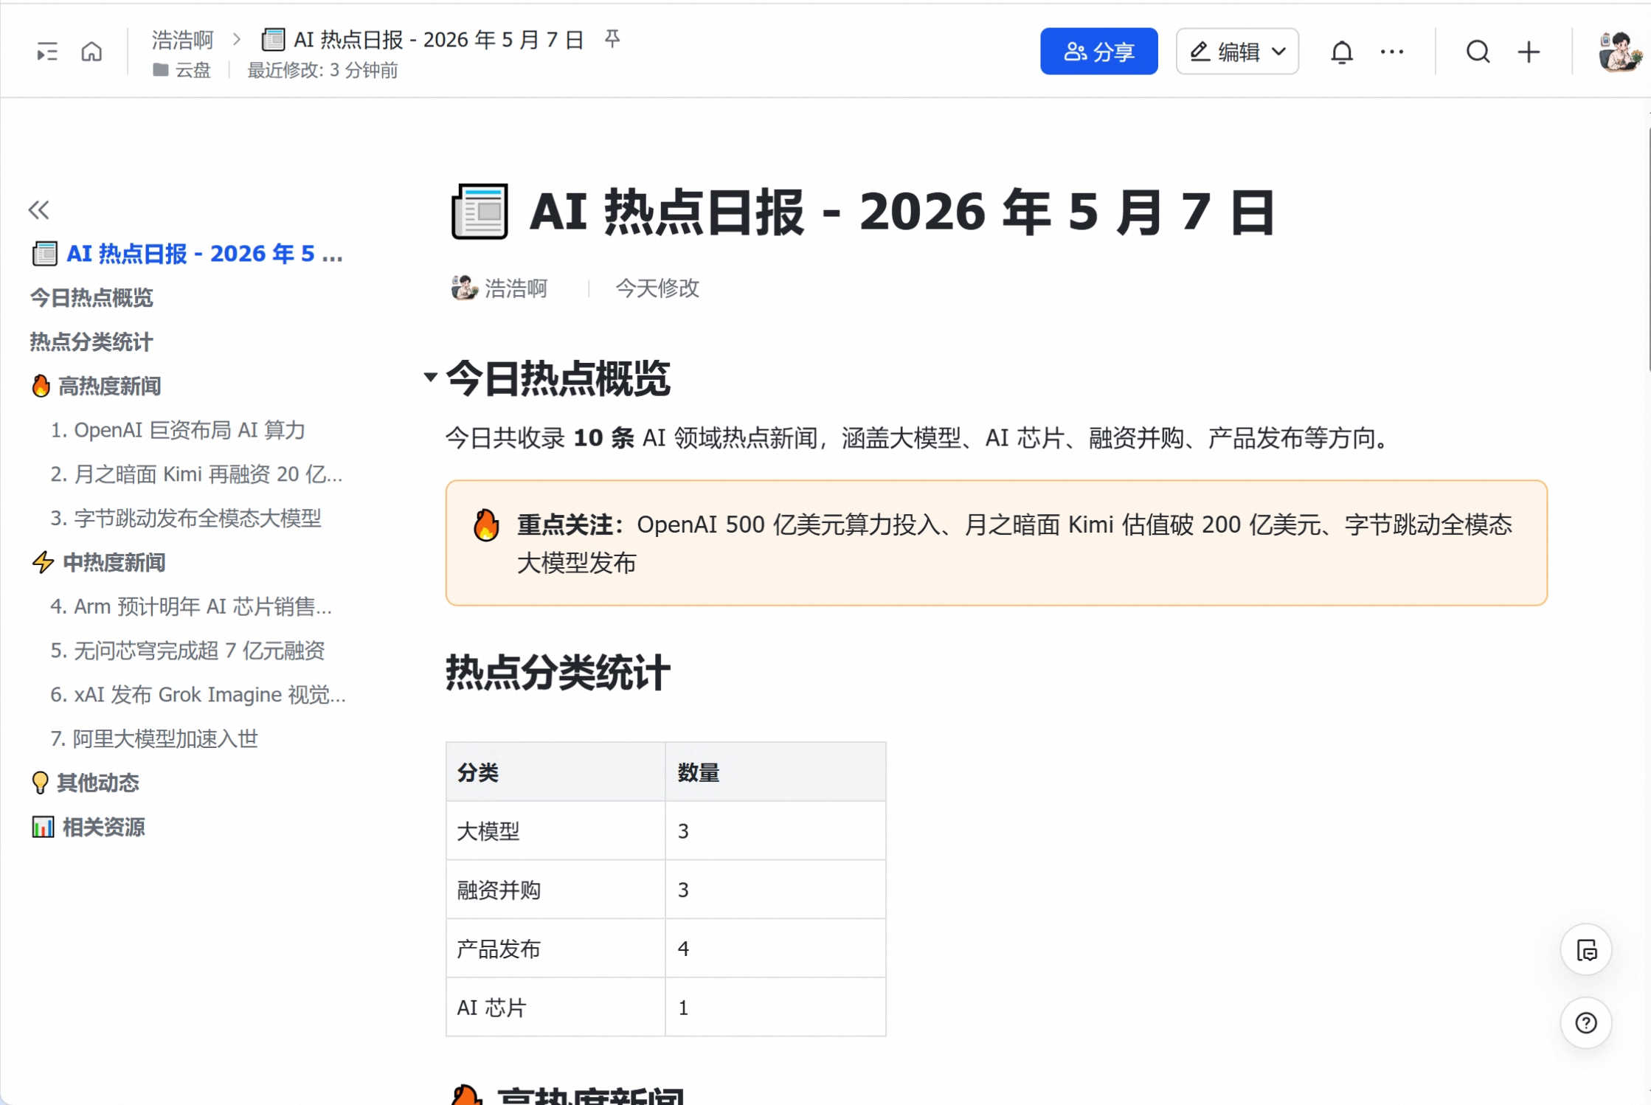Screen dimensions: 1651x1105
Task: Collapse the outline panel double-chevron
Action: click(x=39, y=210)
